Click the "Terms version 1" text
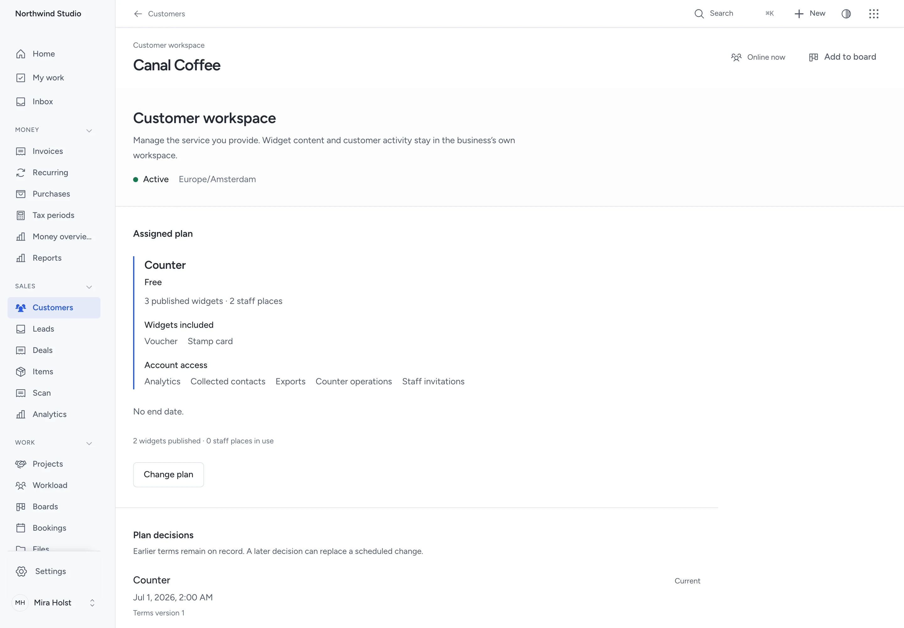This screenshot has height=628, width=904. click(x=159, y=613)
